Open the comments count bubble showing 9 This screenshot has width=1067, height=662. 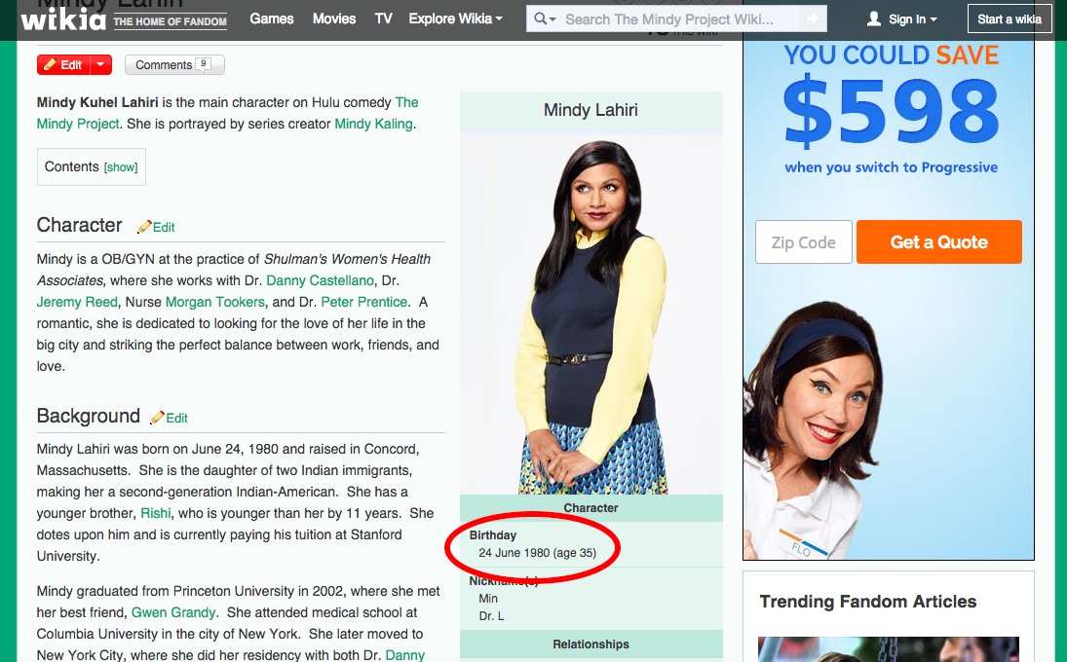coord(203,64)
